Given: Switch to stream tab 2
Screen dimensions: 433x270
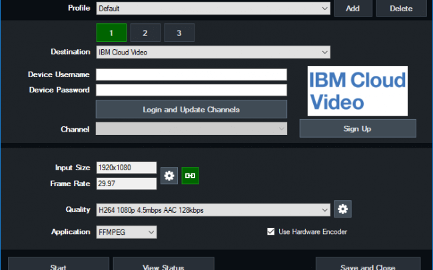Looking at the screenshot, I should click(x=145, y=33).
